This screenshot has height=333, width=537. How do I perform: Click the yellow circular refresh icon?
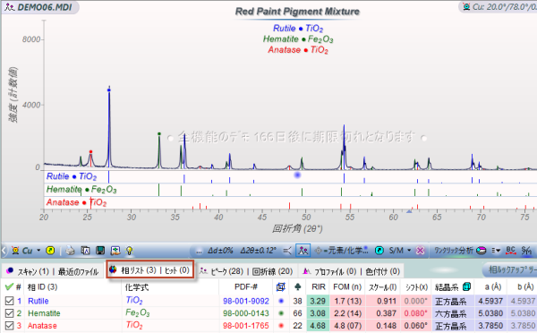click(50, 251)
